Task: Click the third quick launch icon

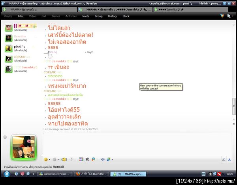Action: [x=28, y=174]
